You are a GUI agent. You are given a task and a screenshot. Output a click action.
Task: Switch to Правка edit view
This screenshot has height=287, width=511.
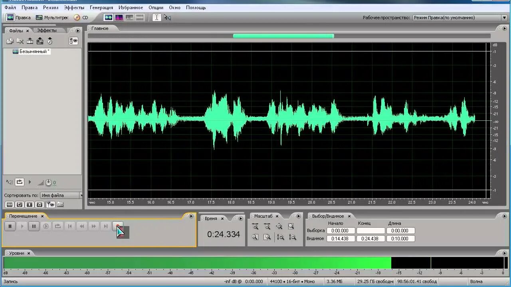[18, 18]
